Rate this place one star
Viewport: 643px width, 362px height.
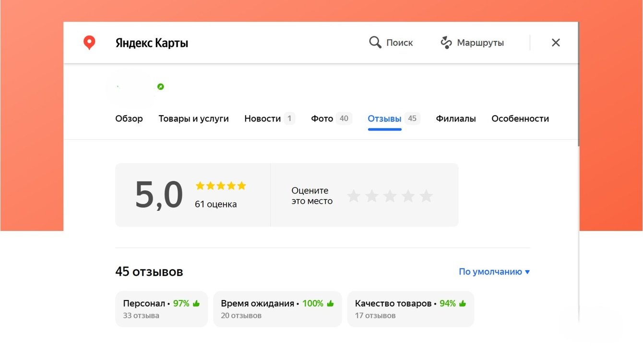(x=354, y=196)
